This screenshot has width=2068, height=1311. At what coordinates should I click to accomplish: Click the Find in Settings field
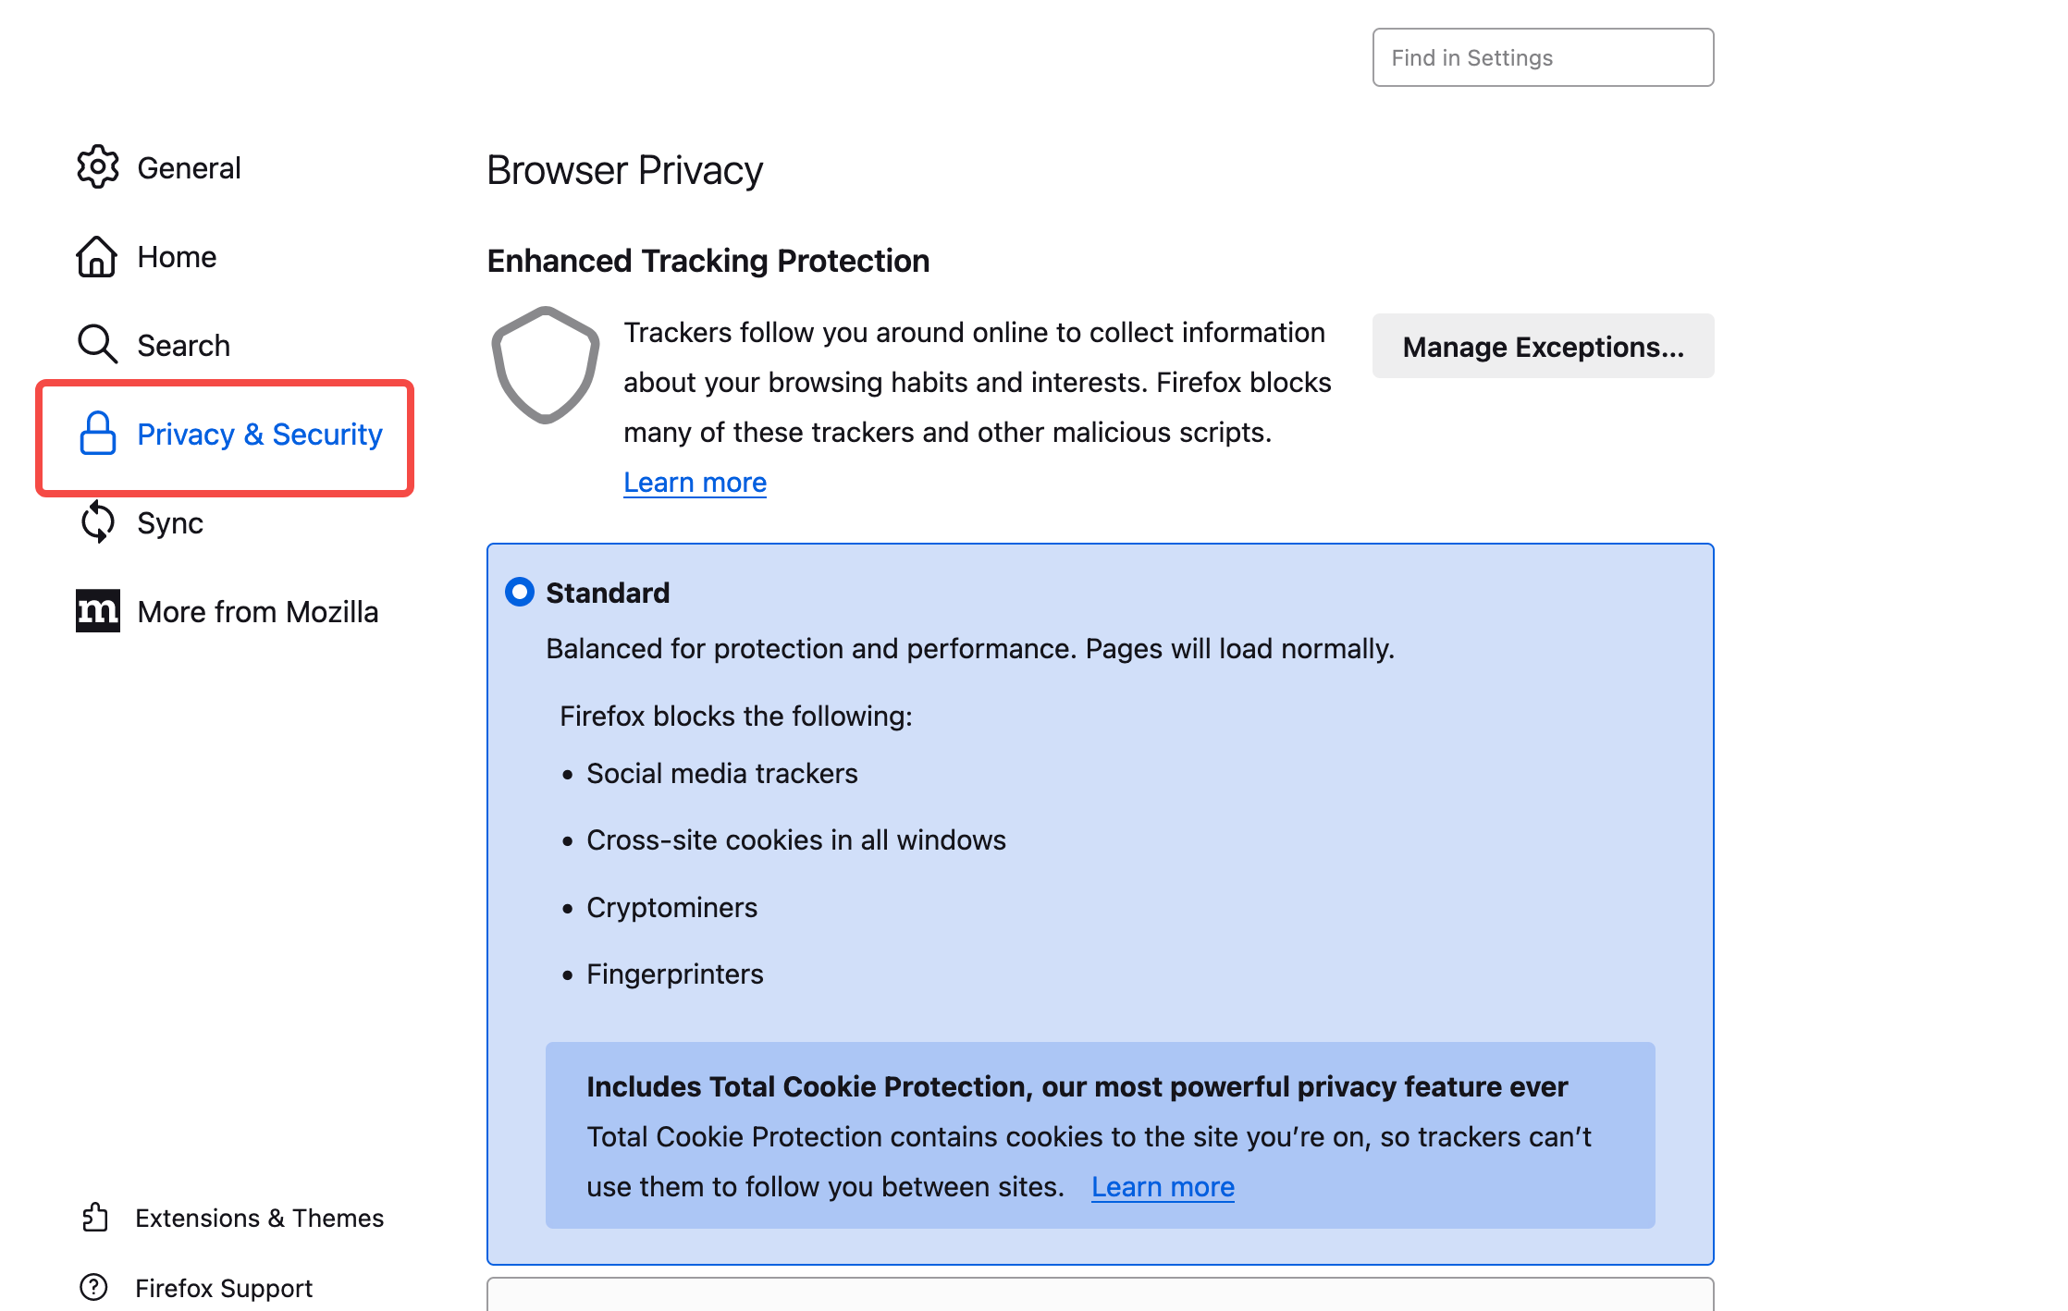pos(1543,57)
